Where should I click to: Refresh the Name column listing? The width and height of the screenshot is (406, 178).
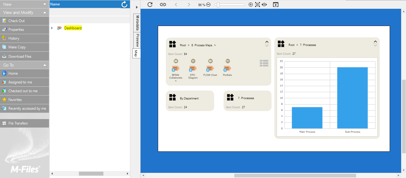coord(124,4)
